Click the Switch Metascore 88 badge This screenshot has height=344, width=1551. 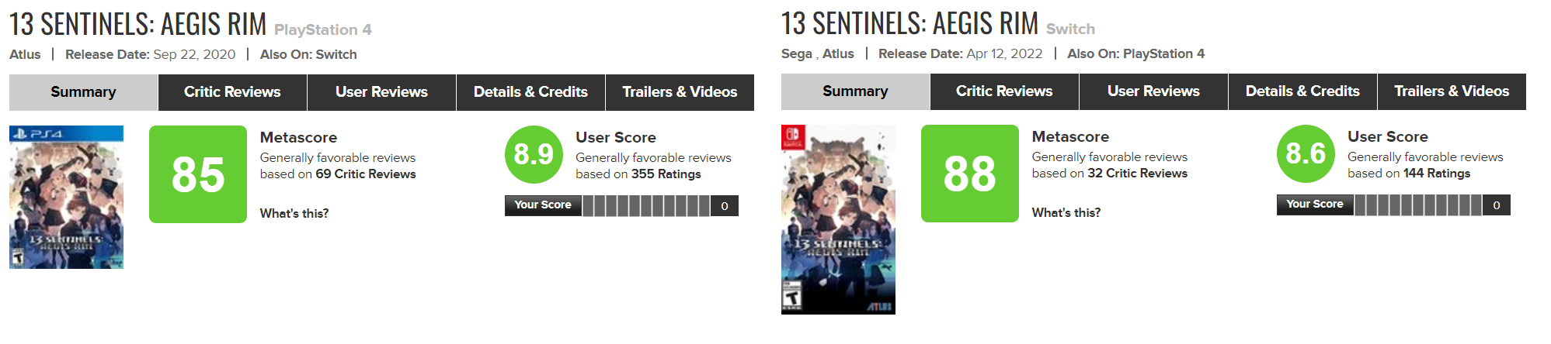[969, 174]
